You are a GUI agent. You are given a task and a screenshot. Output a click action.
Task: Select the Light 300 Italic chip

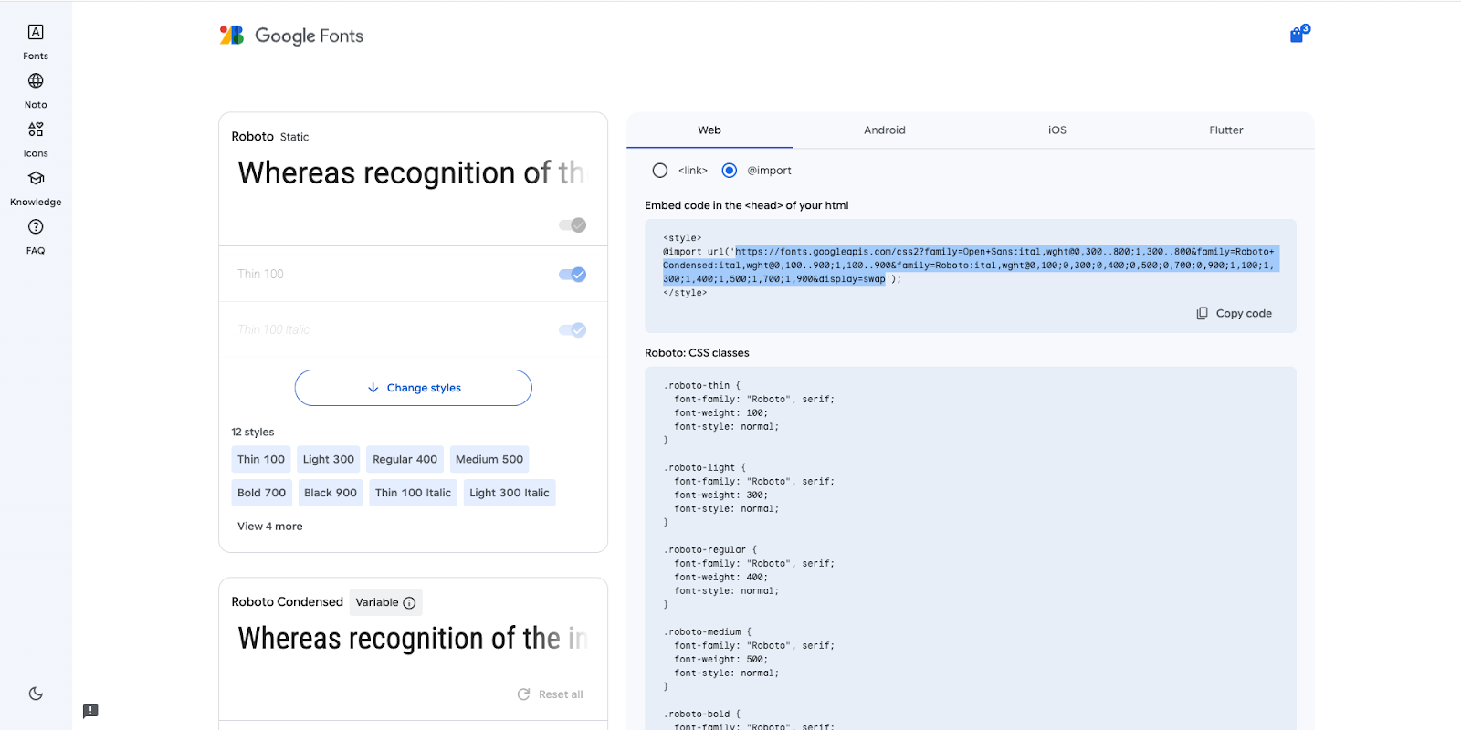point(510,493)
